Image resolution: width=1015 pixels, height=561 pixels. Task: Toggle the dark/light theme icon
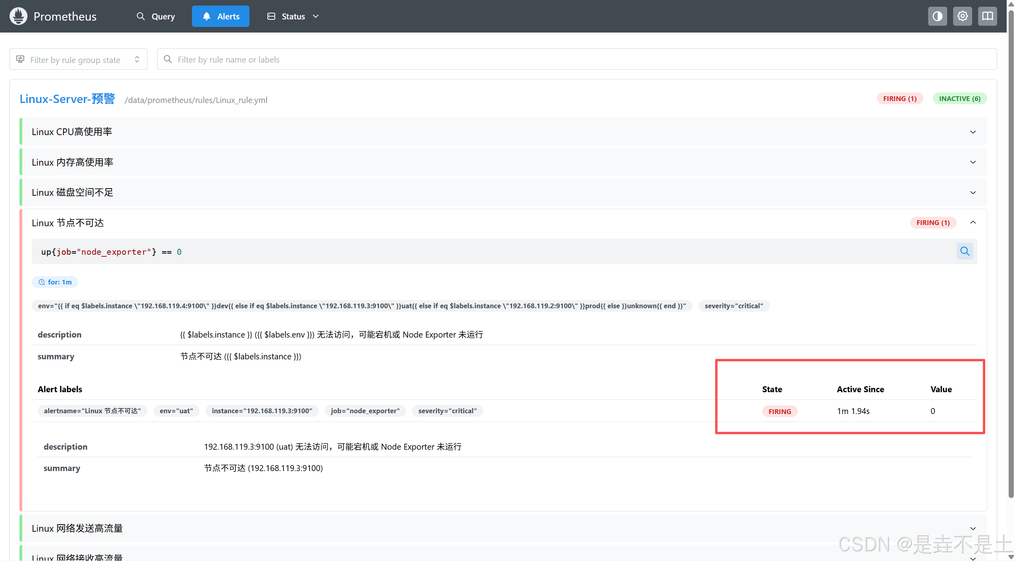coord(937,16)
